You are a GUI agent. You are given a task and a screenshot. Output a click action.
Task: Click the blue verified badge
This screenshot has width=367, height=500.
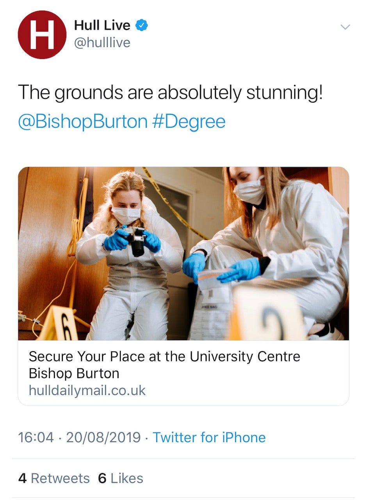[141, 26]
